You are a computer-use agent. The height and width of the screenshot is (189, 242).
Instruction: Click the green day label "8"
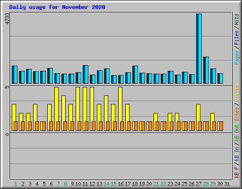pyautogui.click(x=65, y=184)
